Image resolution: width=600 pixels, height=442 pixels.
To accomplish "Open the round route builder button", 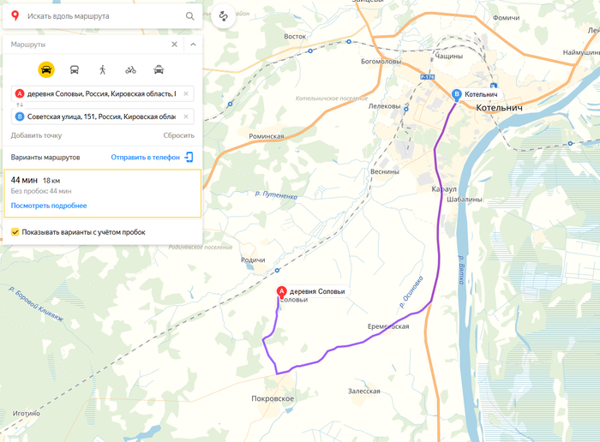I will pyautogui.click(x=223, y=16).
